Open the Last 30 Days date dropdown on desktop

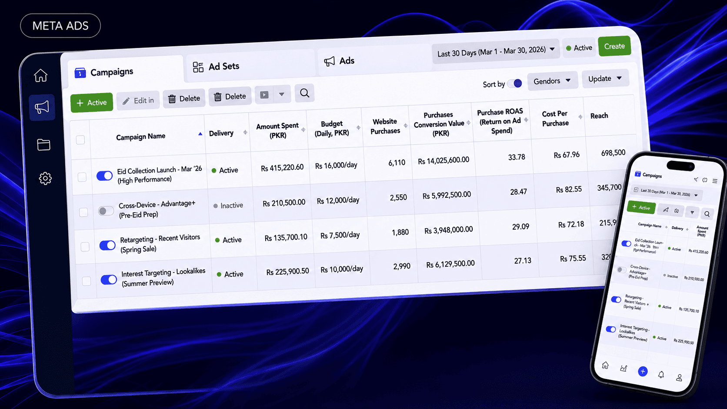[x=496, y=52]
